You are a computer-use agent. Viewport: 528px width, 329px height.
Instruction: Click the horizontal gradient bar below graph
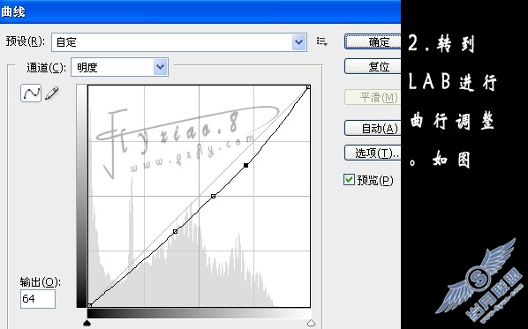[x=199, y=313]
